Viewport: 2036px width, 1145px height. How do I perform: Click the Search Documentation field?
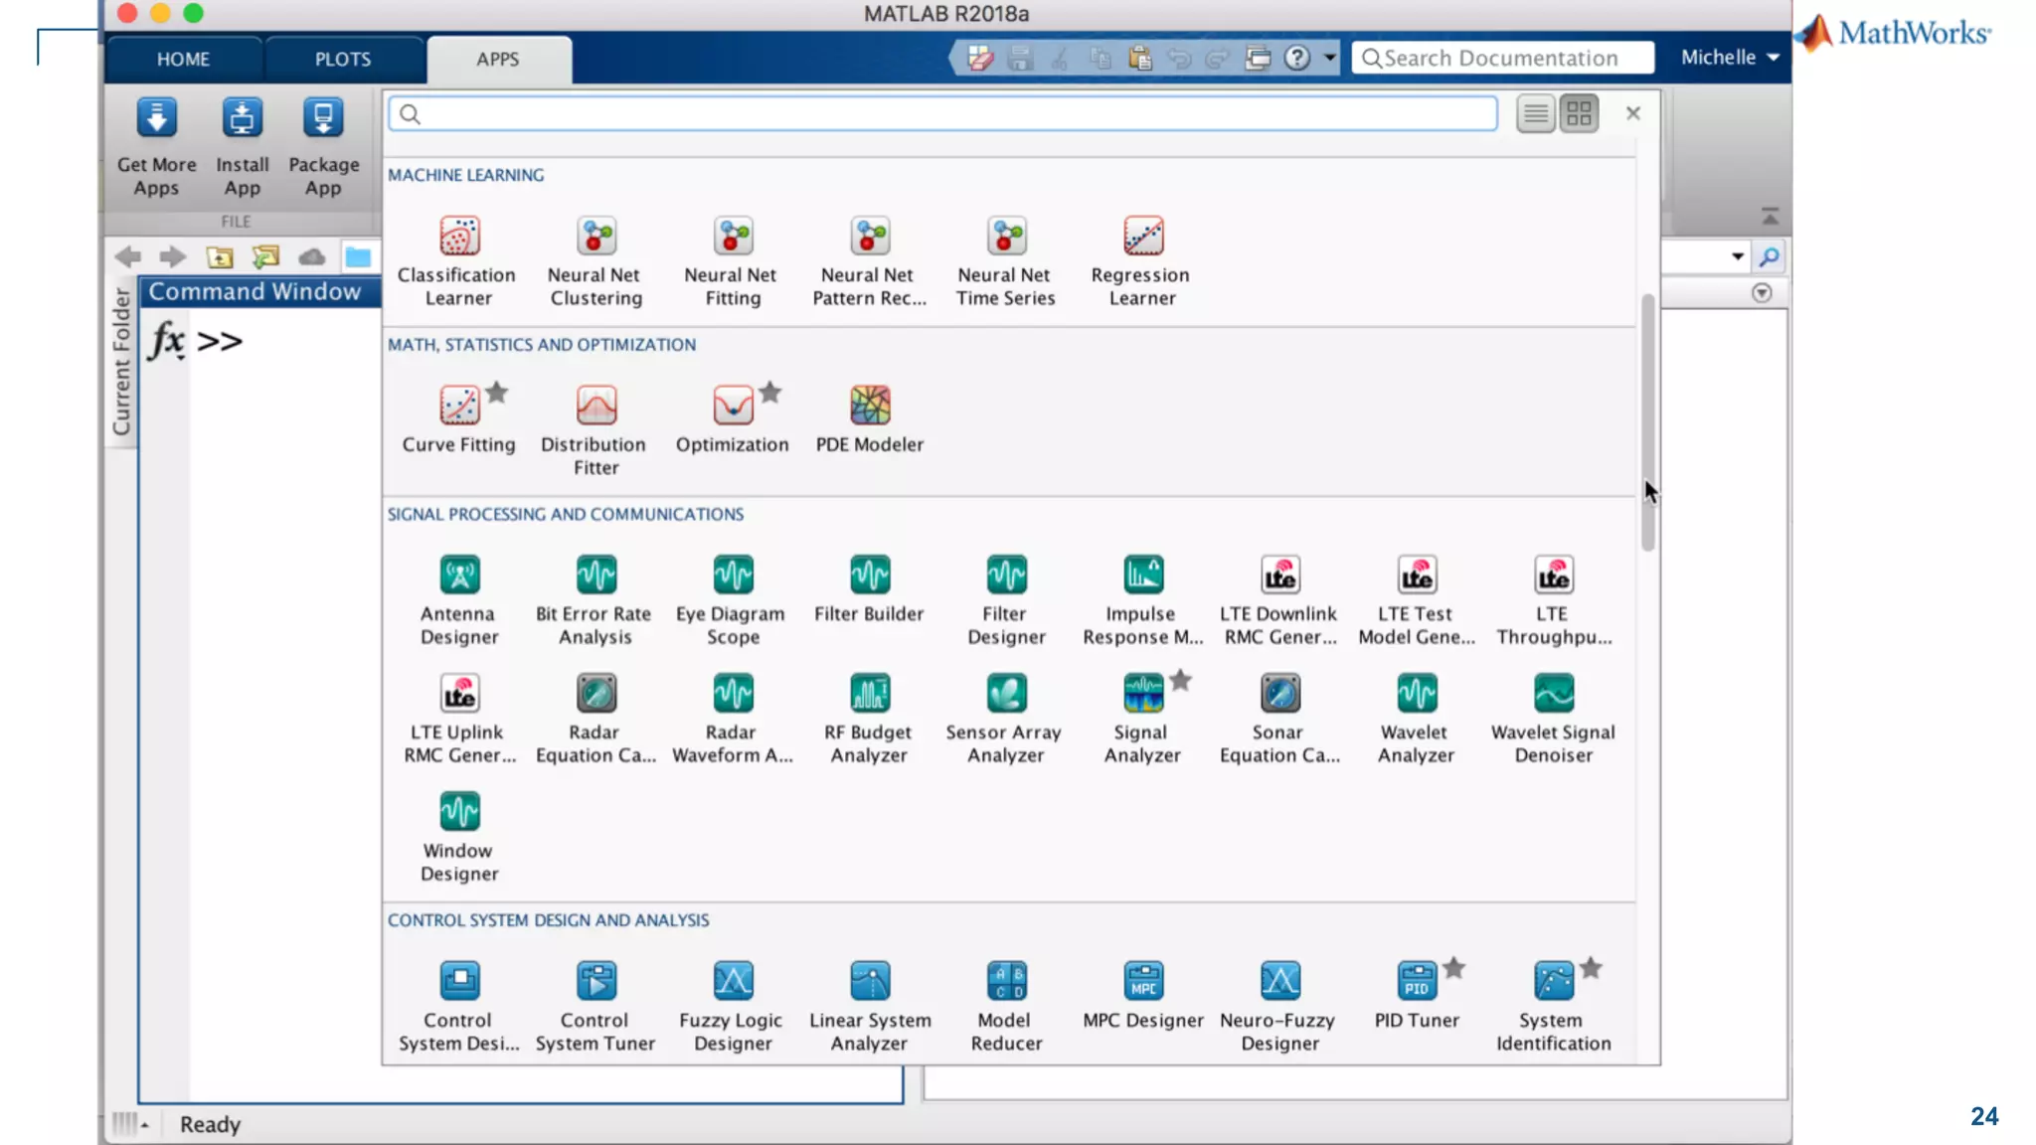pos(1502,58)
